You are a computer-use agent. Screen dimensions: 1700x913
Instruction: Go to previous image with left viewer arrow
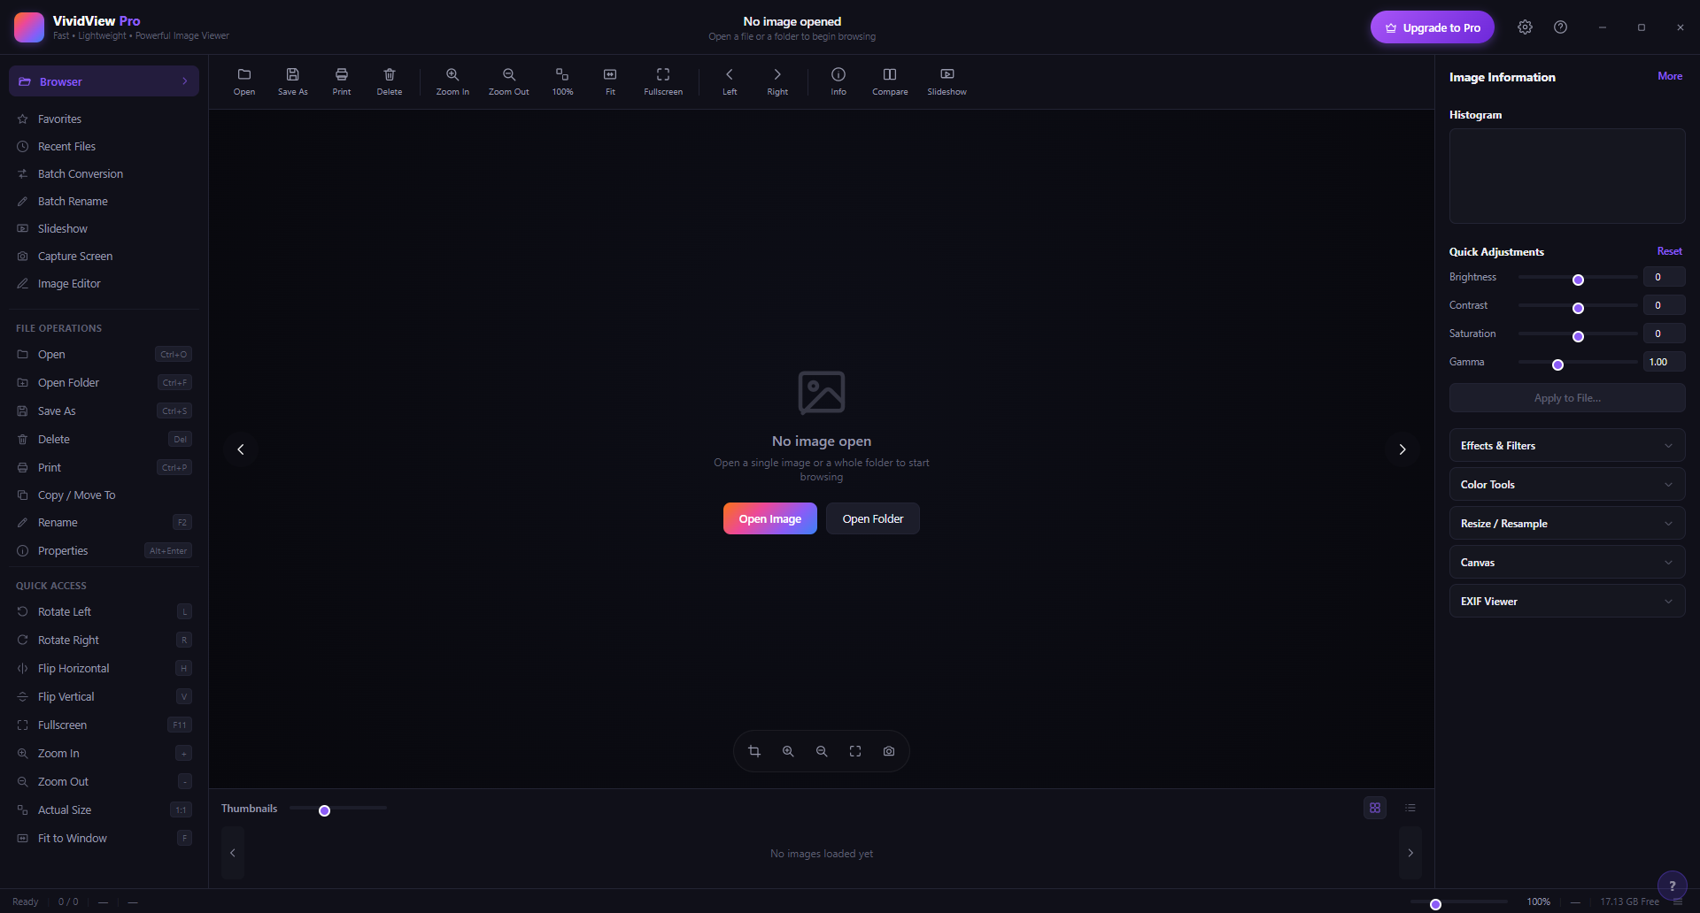(241, 449)
